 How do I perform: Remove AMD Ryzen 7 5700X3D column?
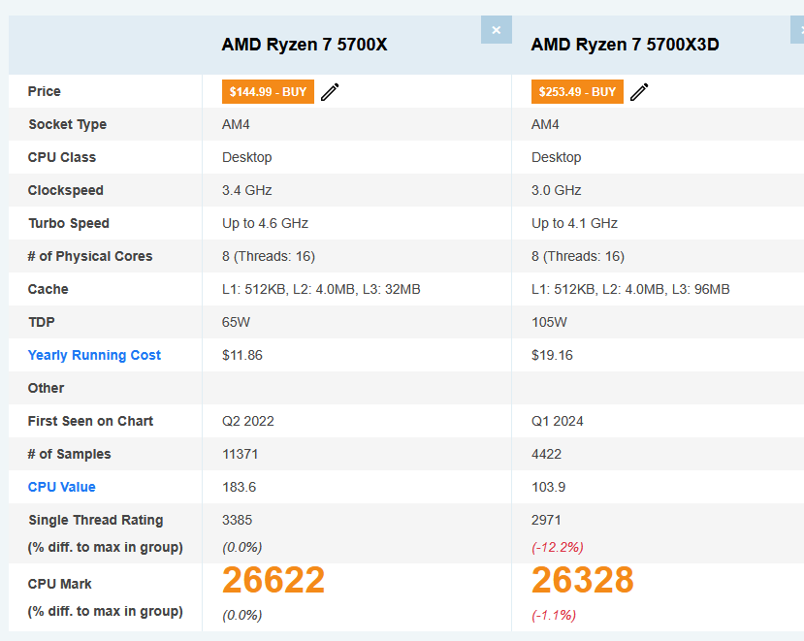797,30
